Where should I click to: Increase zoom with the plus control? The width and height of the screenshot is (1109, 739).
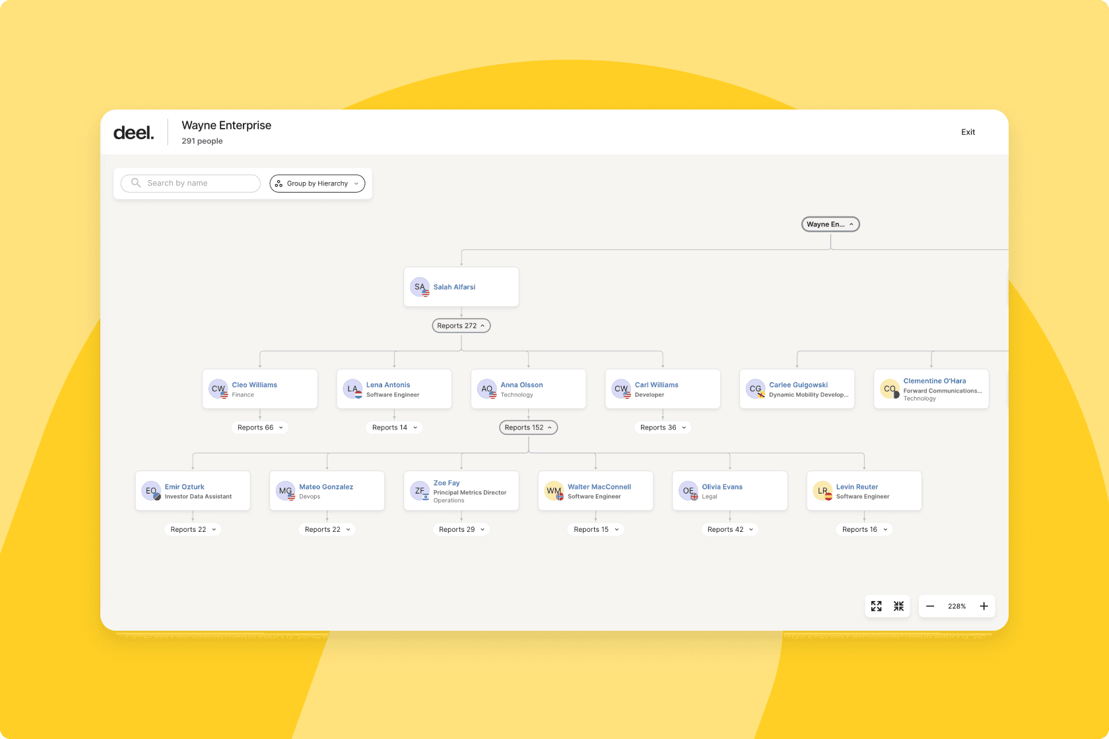(984, 606)
